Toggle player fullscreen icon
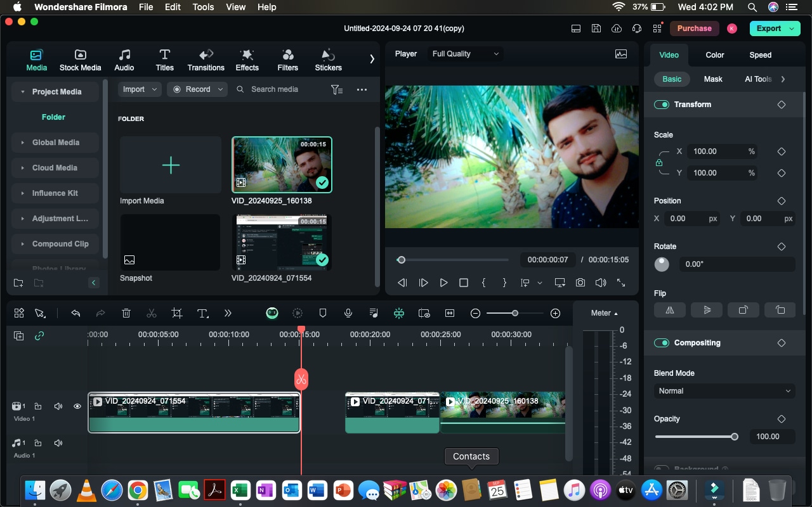This screenshot has width=812, height=507. [620, 283]
